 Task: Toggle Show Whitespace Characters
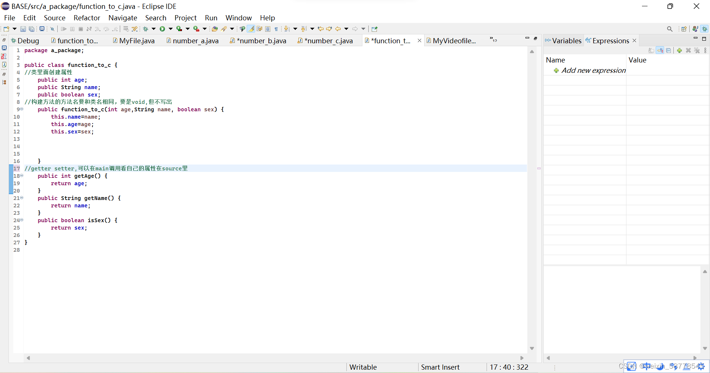pyautogui.click(x=276, y=29)
